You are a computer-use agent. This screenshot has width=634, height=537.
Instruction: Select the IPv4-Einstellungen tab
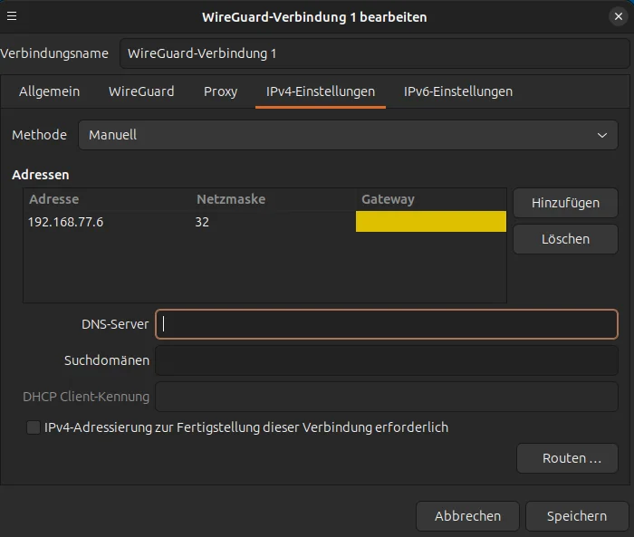(321, 91)
